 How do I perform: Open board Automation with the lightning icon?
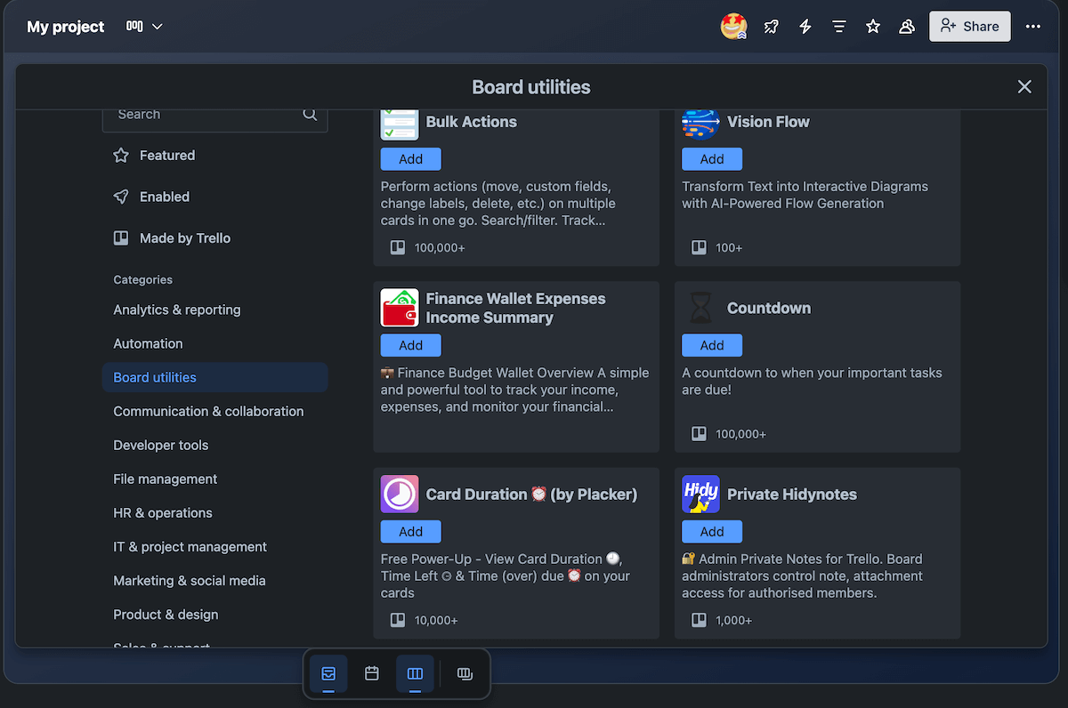point(805,26)
